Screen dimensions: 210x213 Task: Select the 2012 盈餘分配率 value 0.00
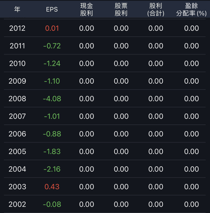coord(191,28)
